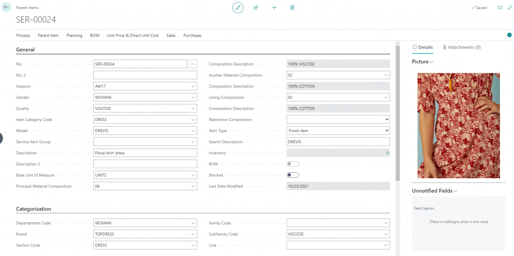Click the Search Description field
Screen dimensions: 514x256
[338, 142]
